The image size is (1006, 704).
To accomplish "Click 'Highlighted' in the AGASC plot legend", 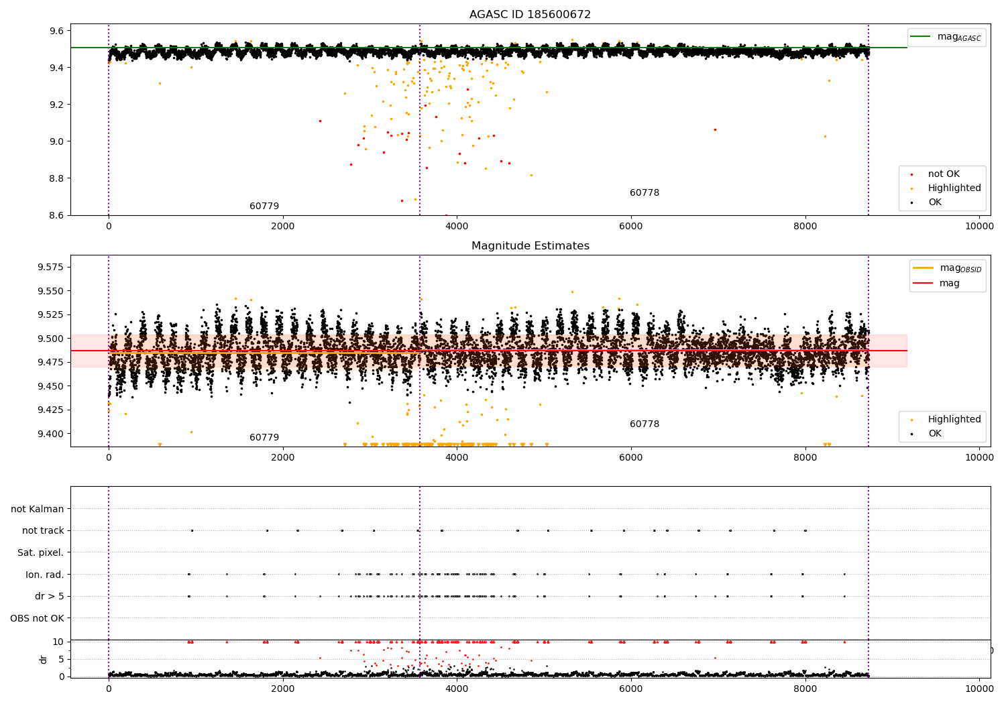I will 954,188.
